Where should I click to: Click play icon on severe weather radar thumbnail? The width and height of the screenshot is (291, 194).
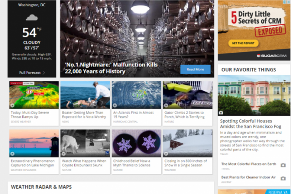pyautogui.click(x=13, y=105)
